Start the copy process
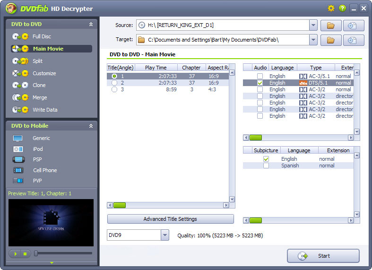This screenshot has height=270, width=372. pos(323,256)
